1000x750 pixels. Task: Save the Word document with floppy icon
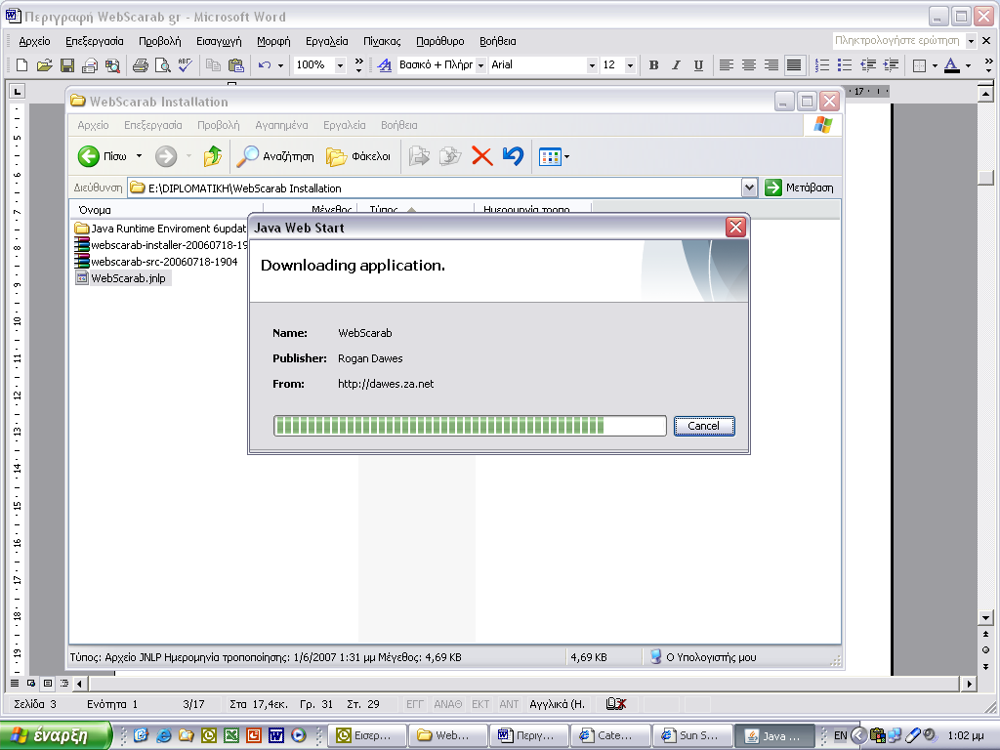[x=67, y=65]
